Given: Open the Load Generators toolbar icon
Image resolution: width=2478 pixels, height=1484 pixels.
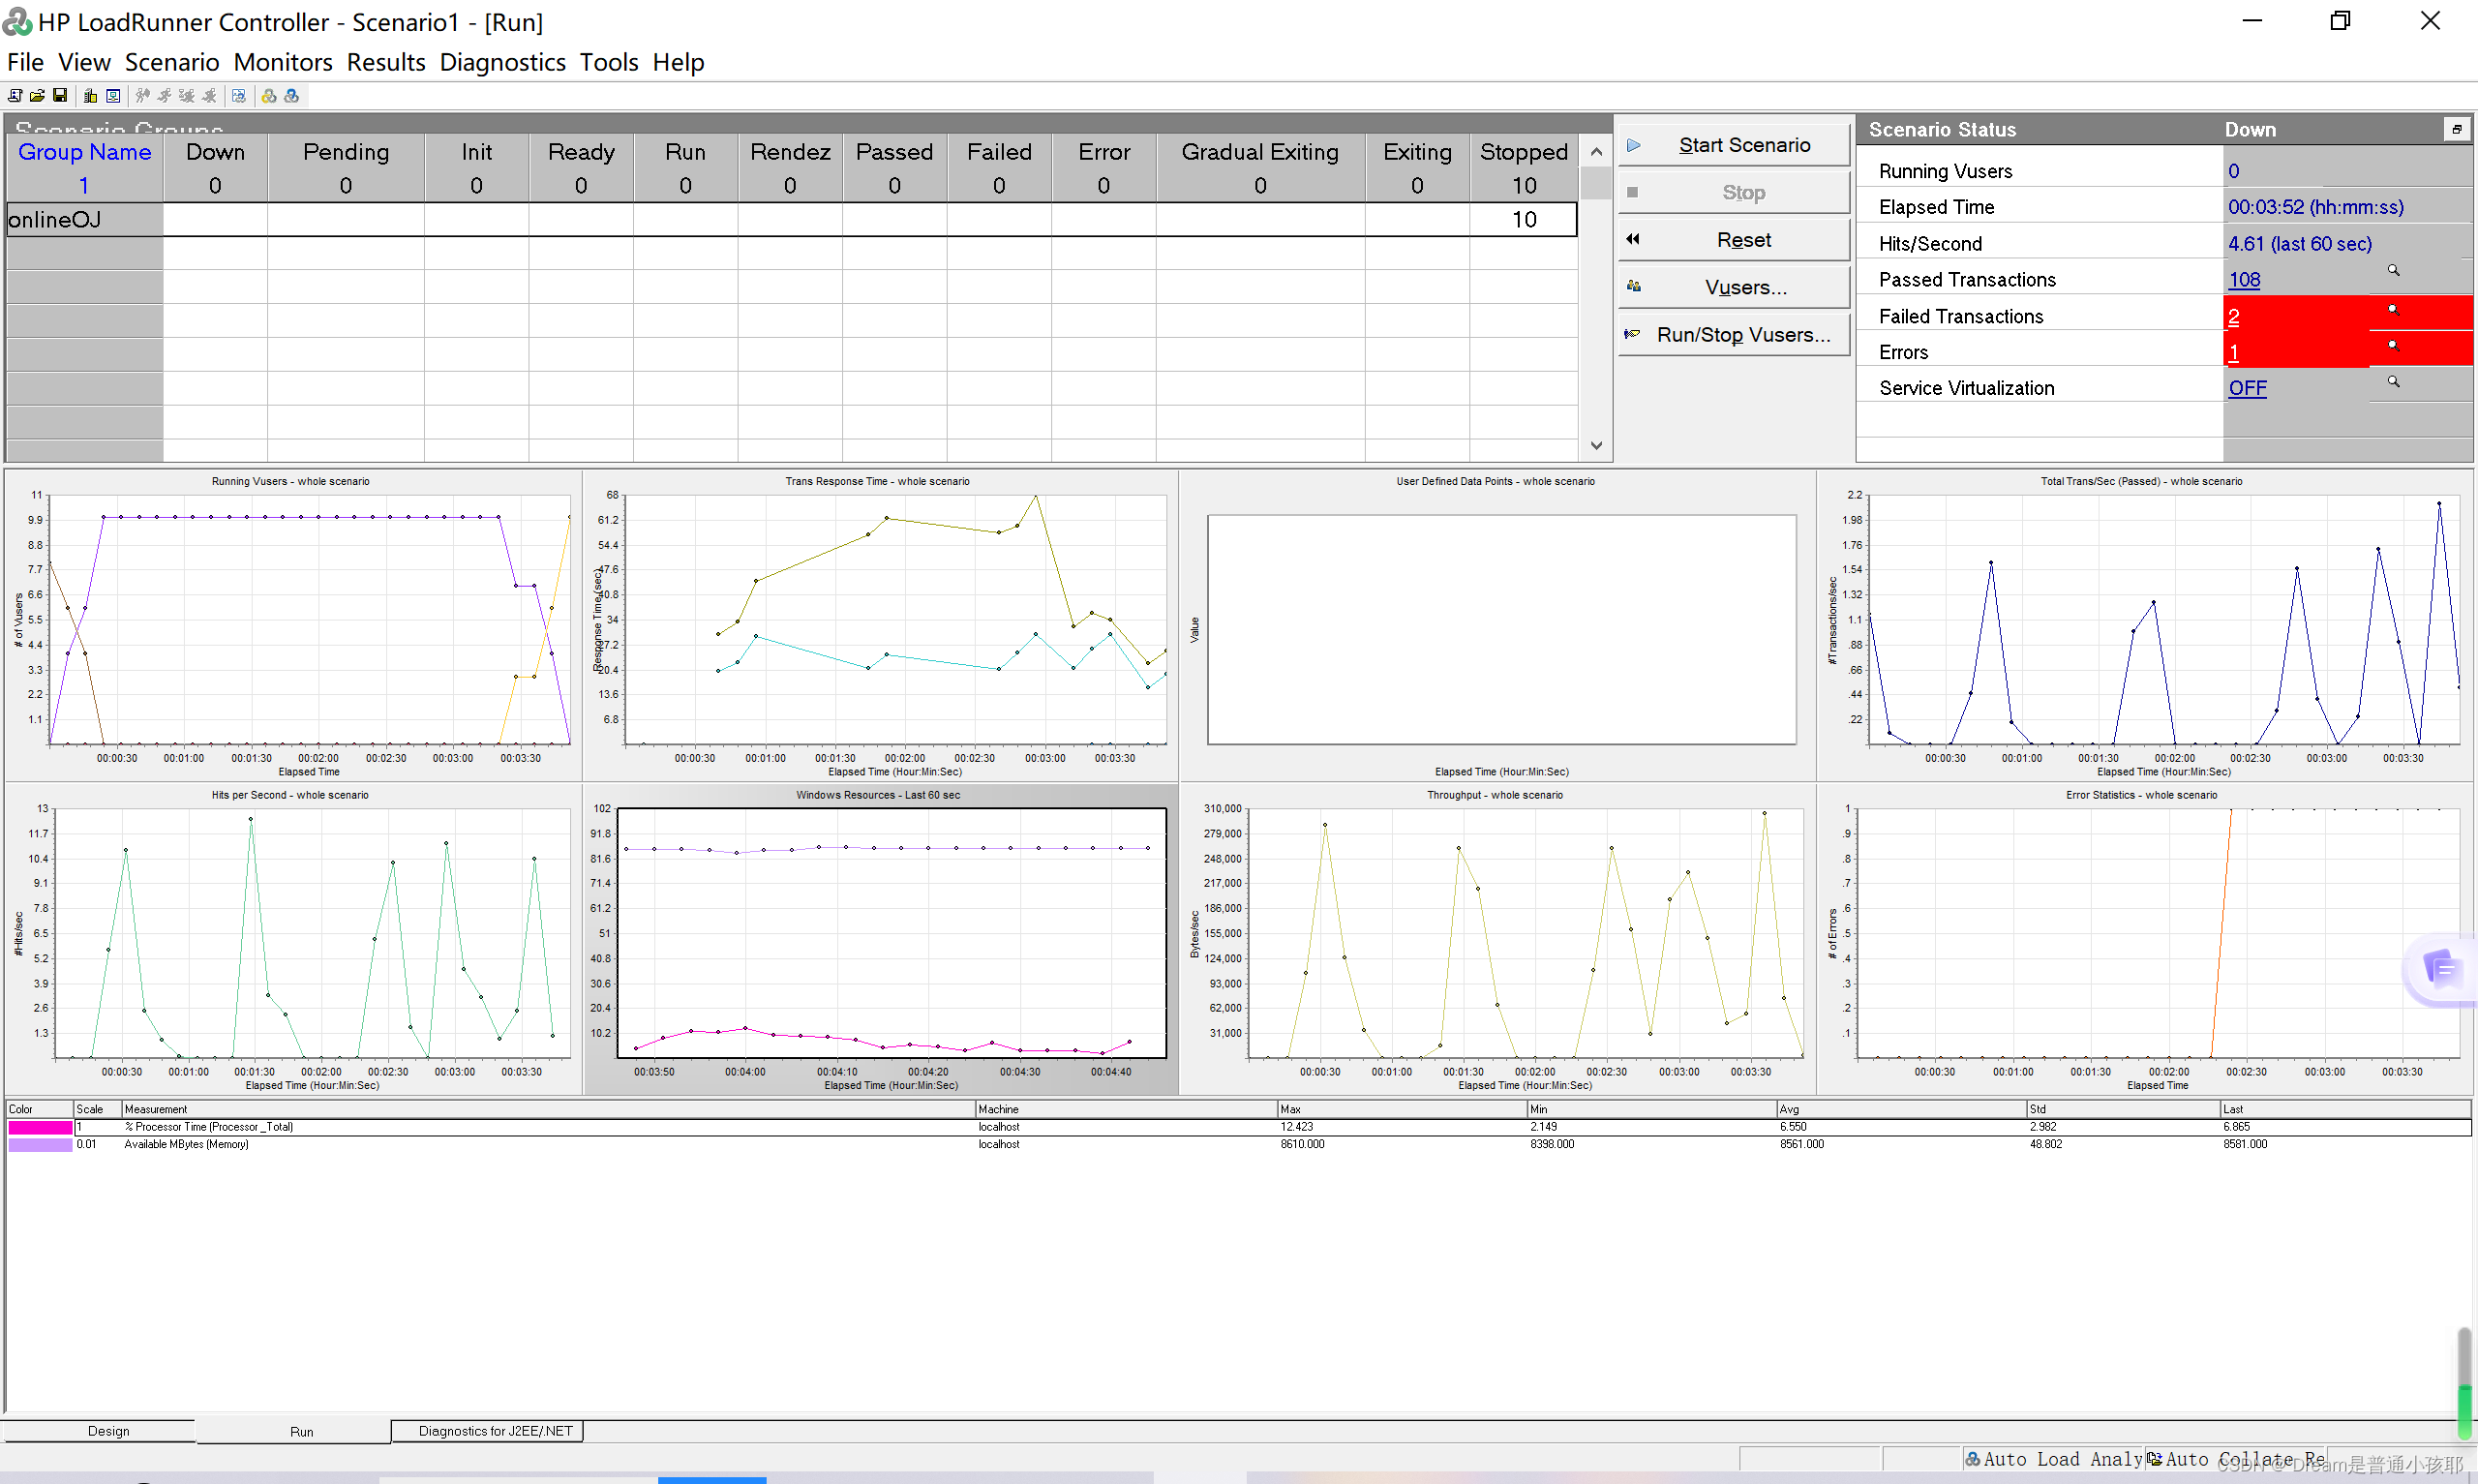Looking at the screenshot, I should [90, 96].
